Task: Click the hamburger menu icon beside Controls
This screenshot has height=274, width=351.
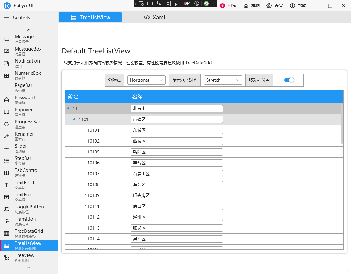Action: [x=6, y=18]
